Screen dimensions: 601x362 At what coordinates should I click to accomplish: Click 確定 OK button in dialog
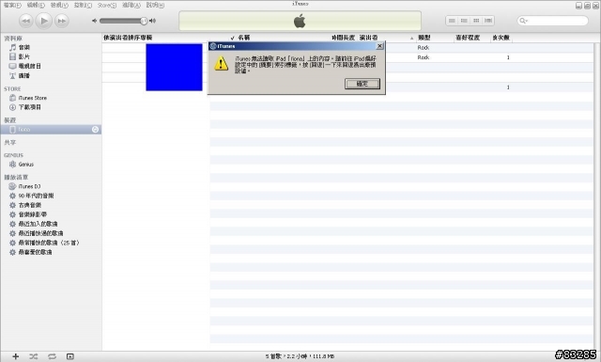click(362, 84)
